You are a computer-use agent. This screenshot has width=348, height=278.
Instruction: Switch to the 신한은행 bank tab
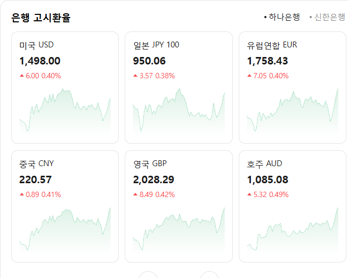pyautogui.click(x=328, y=17)
